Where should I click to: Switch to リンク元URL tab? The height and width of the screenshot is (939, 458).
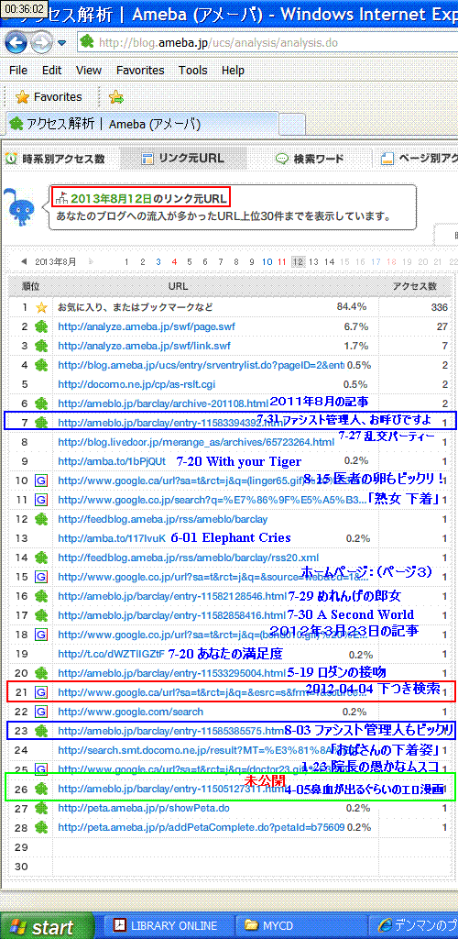pos(183,159)
